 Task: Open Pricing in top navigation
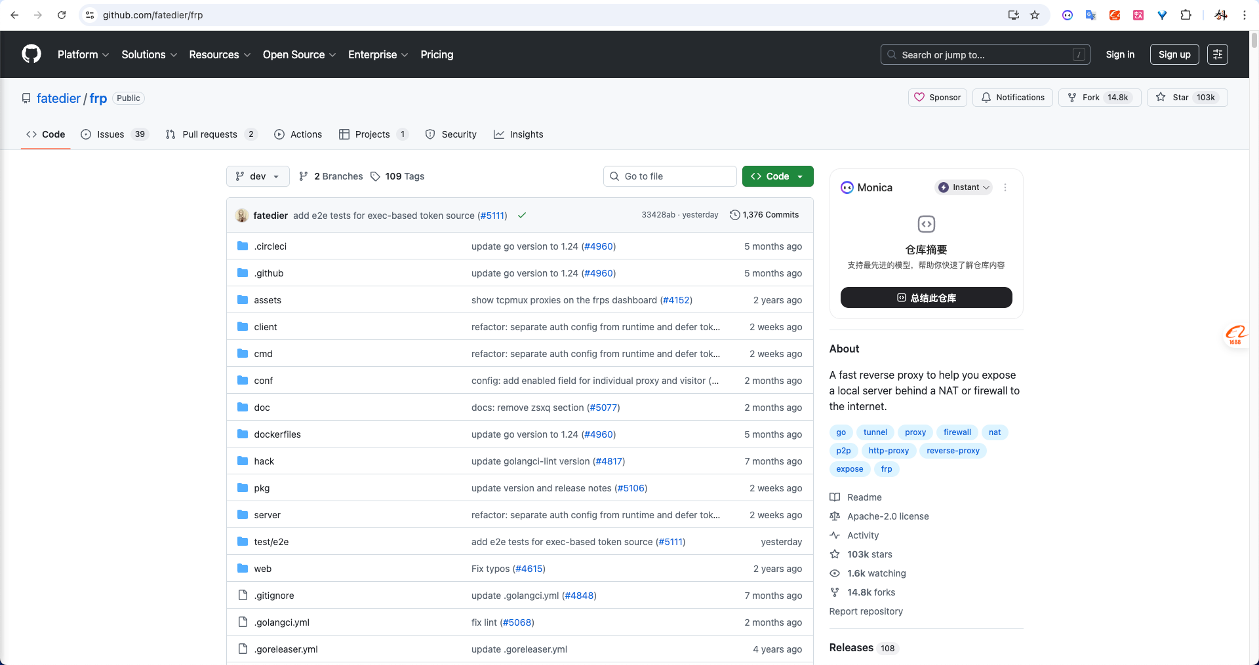437,54
